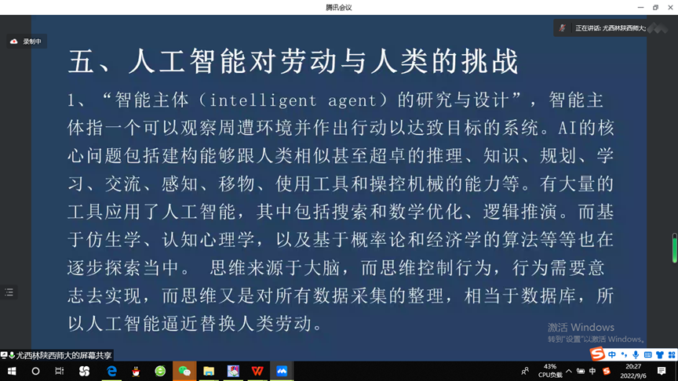The image size is (678, 381).
Task: Expand hidden system tray icons chevron
Action: [569, 371]
